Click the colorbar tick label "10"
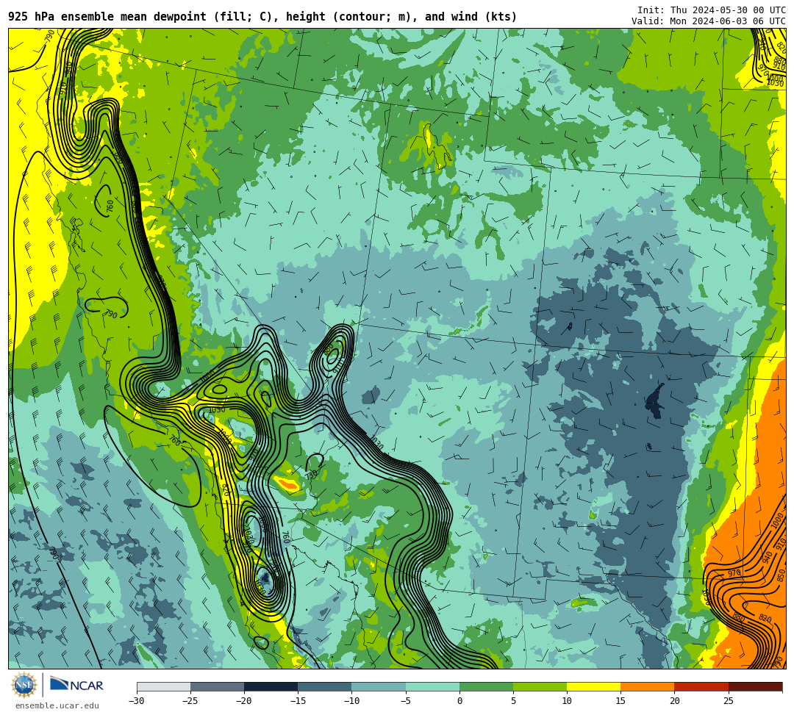 click(567, 701)
